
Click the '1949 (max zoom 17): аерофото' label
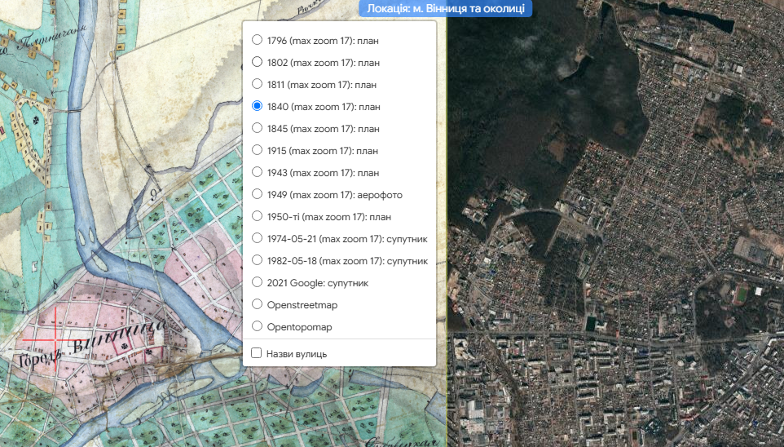click(334, 195)
